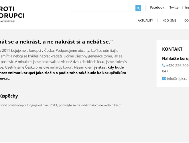Click the sentence about výběr největších kauz
The image size is (189, 143).
pyautogui.click(x=61, y=105)
